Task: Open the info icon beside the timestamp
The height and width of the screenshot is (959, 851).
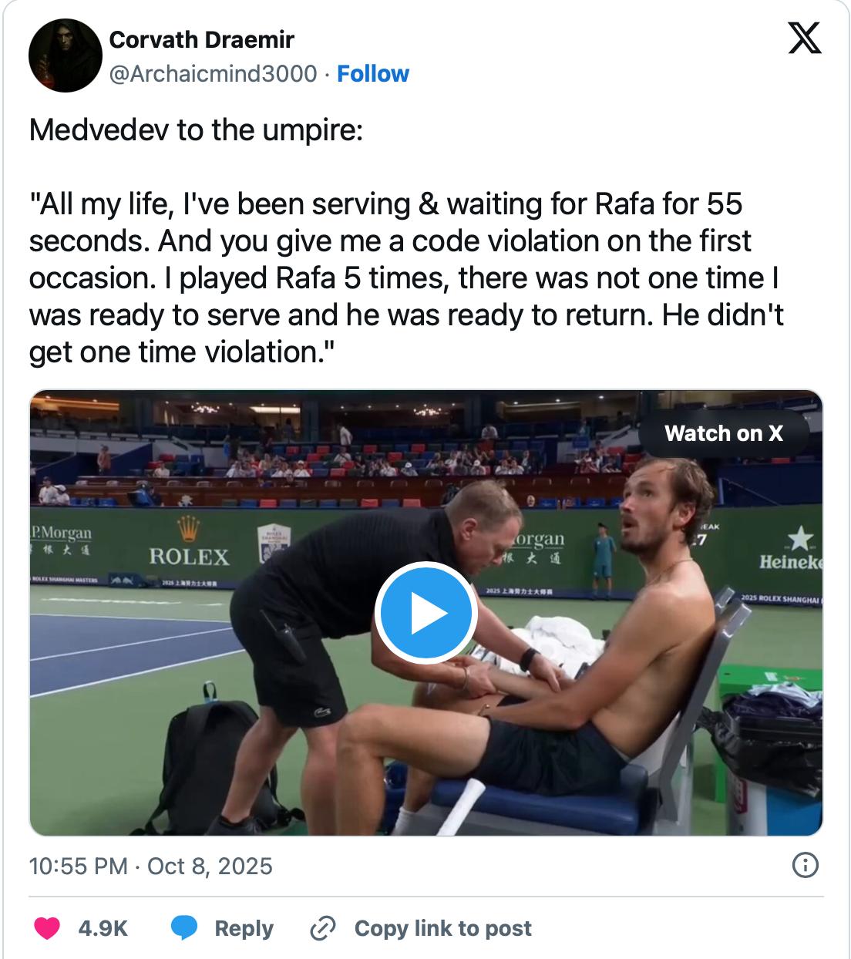Action: (805, 866)
